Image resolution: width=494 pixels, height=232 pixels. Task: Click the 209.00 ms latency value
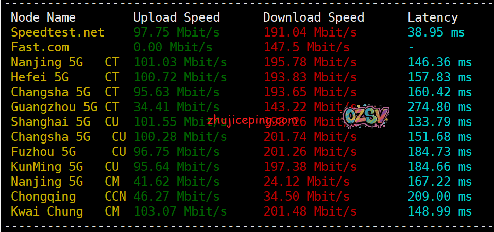440,197
